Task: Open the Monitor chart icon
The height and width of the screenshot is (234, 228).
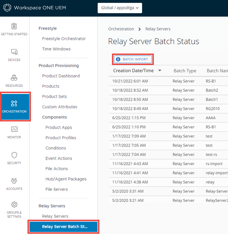Action: coord(14,129)
